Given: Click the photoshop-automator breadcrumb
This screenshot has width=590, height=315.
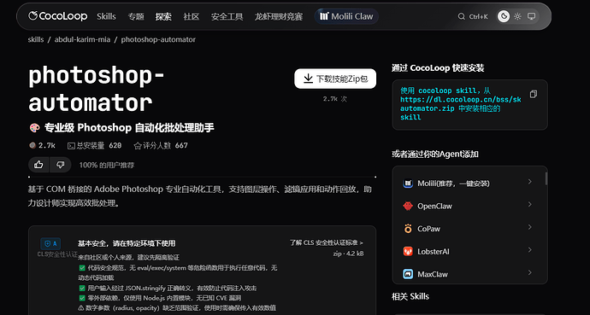Looking at the screenshot, I should (158, 39).
